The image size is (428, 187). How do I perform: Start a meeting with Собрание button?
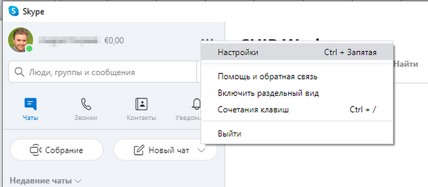(x=56, y=150)
